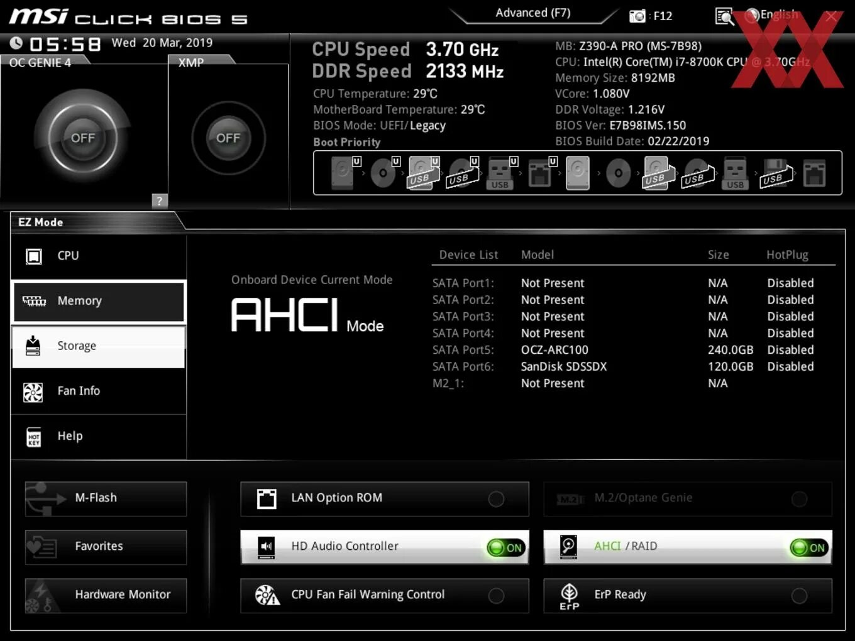
Task: Toggle the M.2/Optane Genie switch
Action: pyautogui.click(x=799, y=499)
